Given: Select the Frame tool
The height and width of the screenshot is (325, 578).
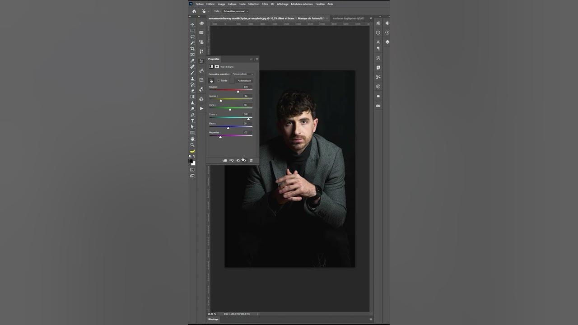Looking at the screenshot, I should point(192,55).
